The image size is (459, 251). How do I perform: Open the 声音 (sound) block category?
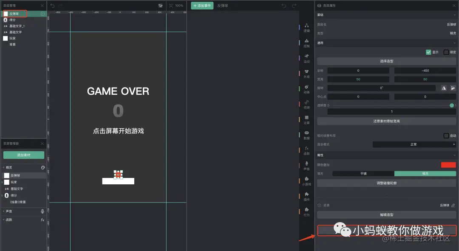click(306, 166)
